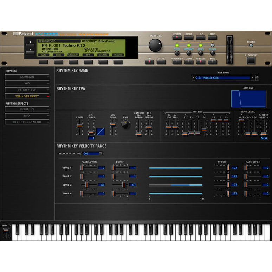
Task: Click the AMP ENV envelope graph
Action: coord(248,99)
